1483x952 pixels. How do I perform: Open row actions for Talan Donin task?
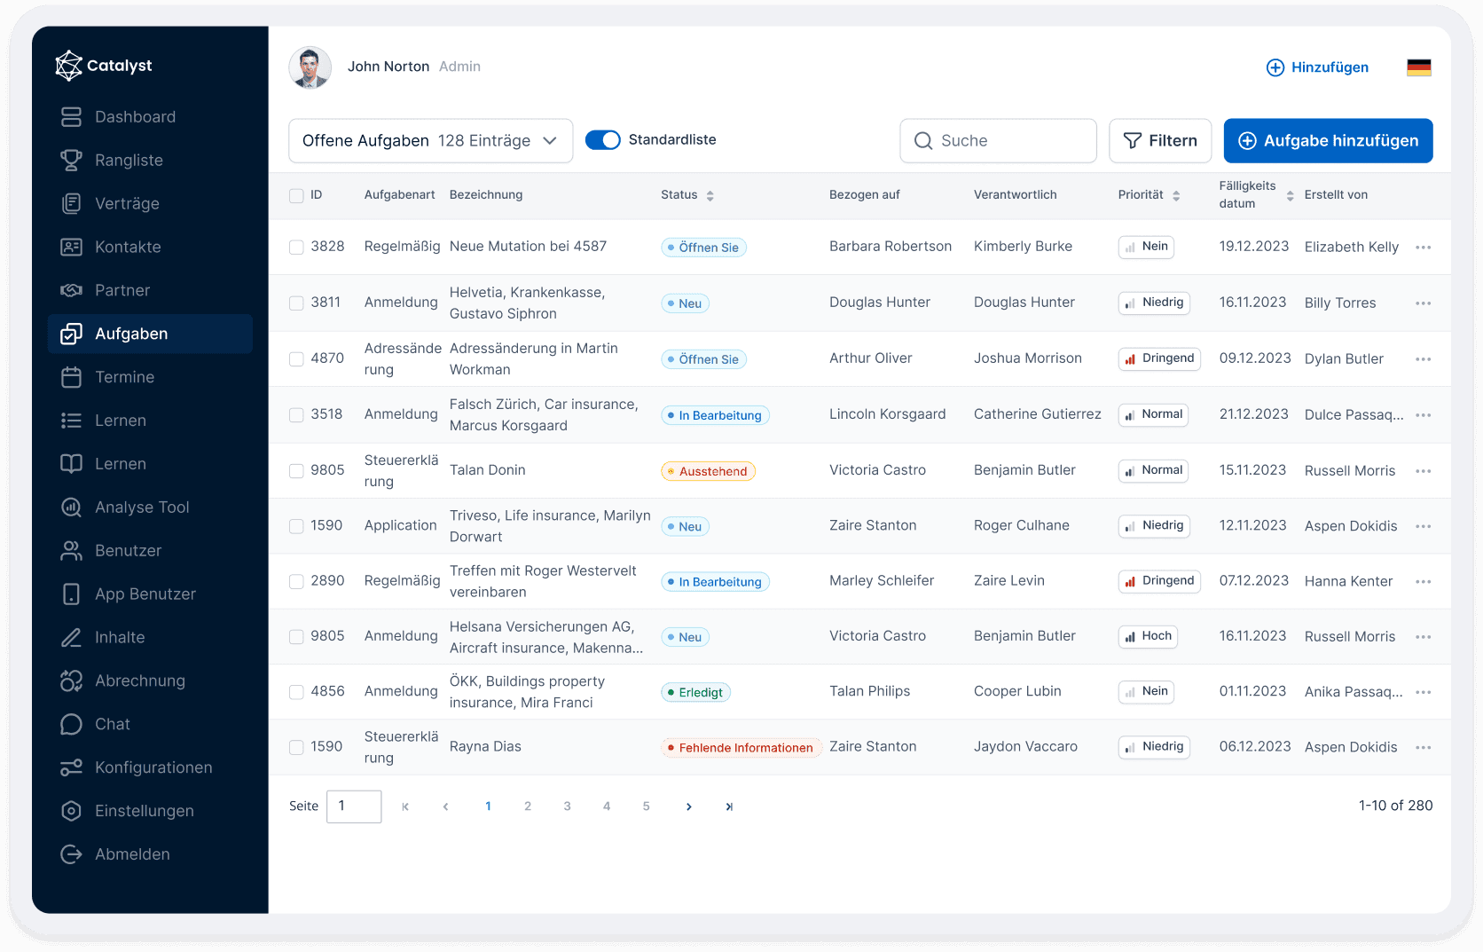1423,471
